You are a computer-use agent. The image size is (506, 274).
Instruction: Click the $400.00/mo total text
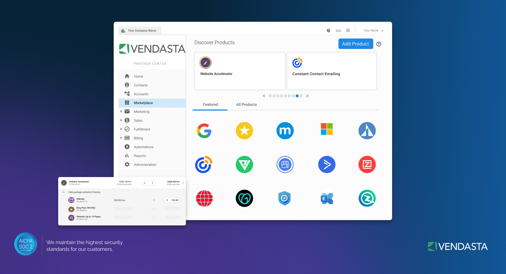click(x=173, y=182)
